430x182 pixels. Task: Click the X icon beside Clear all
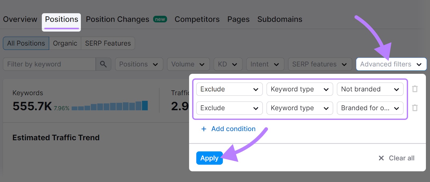(381, 158)
